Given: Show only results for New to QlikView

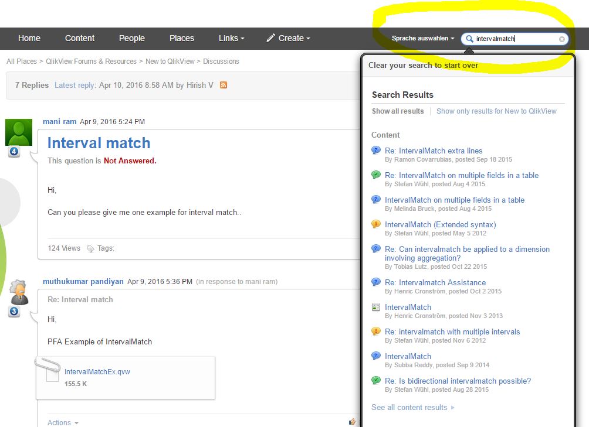Looking at the screenshot, I should pyautogui.click(x=497, y=111).
